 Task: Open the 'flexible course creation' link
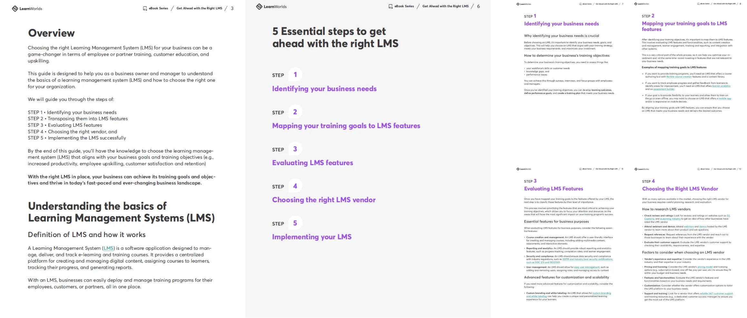679,77
